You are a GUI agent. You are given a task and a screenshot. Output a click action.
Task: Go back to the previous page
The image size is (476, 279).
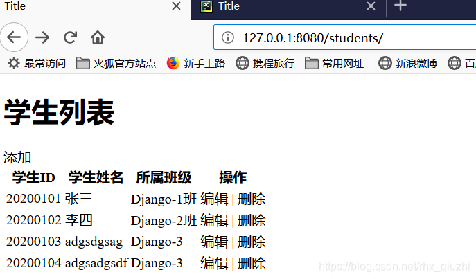pos(14,37)
